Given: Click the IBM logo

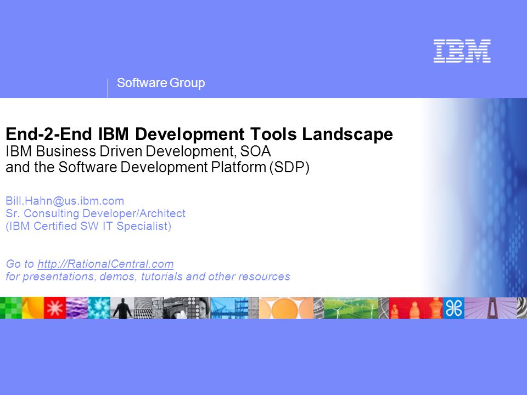Looking at the screenshot, I should [x=462, y=51].
